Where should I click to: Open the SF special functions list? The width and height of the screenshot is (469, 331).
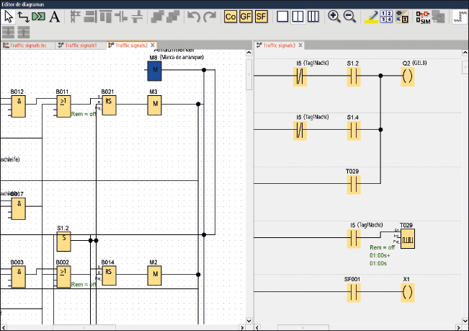(262, 17)
